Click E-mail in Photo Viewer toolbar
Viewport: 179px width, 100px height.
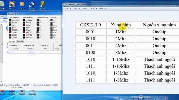pyautogui.click(x=85, y=9)
